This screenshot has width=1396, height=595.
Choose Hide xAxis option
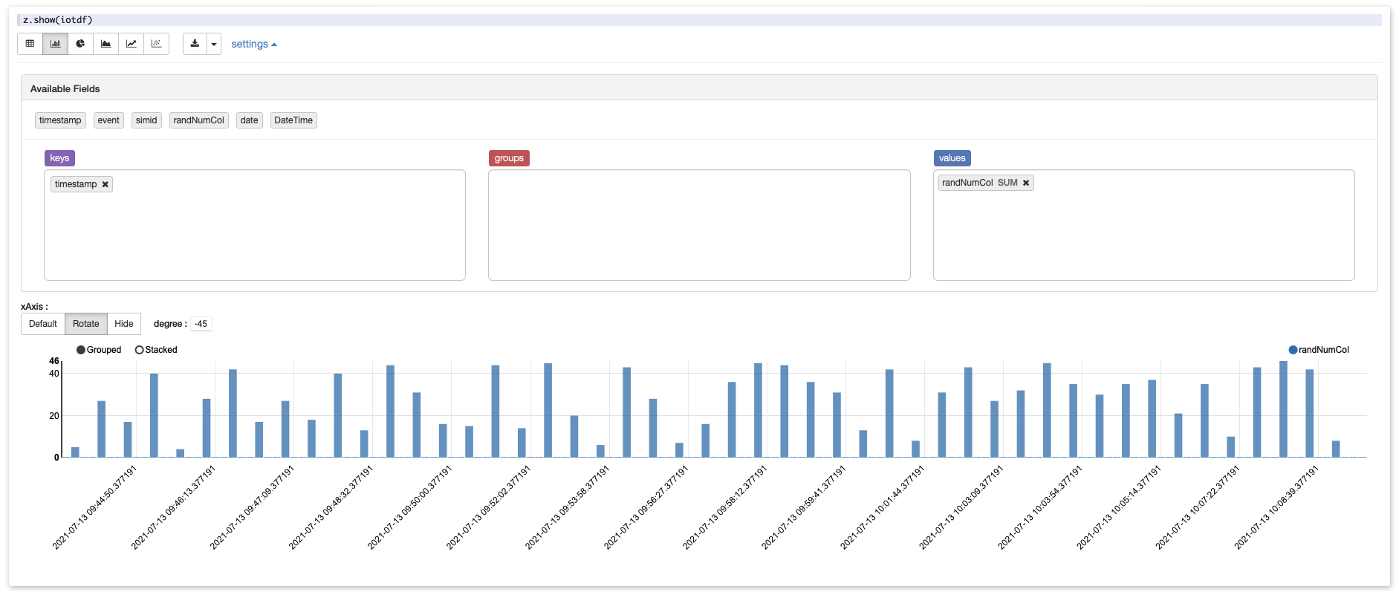(x=123, y=324)
